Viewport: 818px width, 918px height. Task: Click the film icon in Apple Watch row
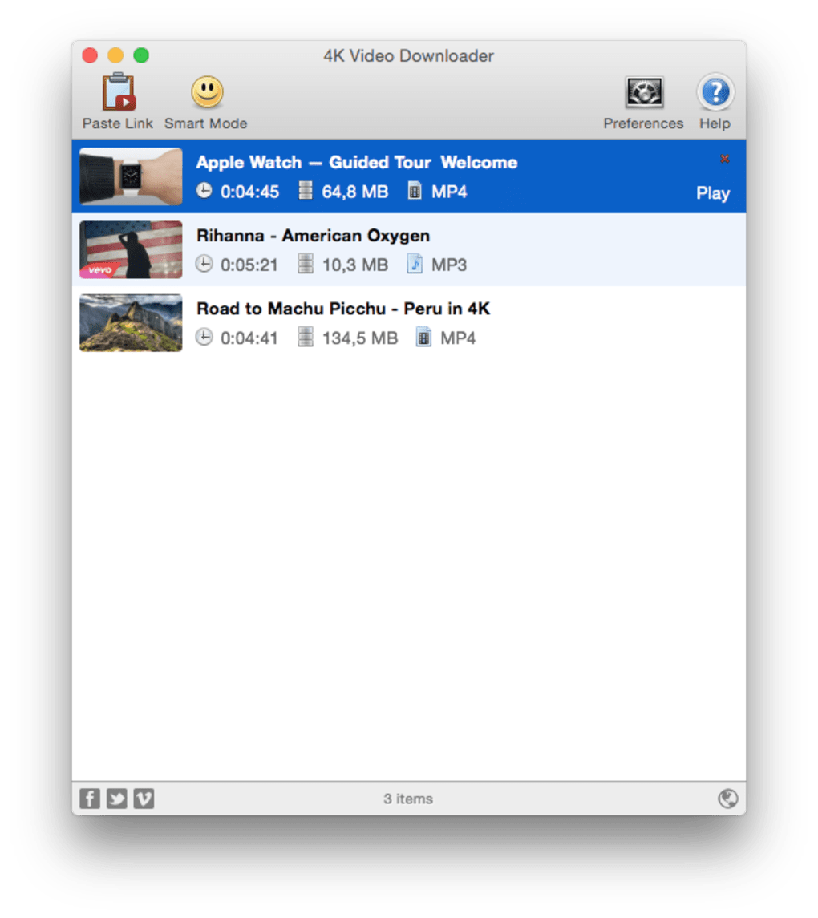[x=415, y=191]
